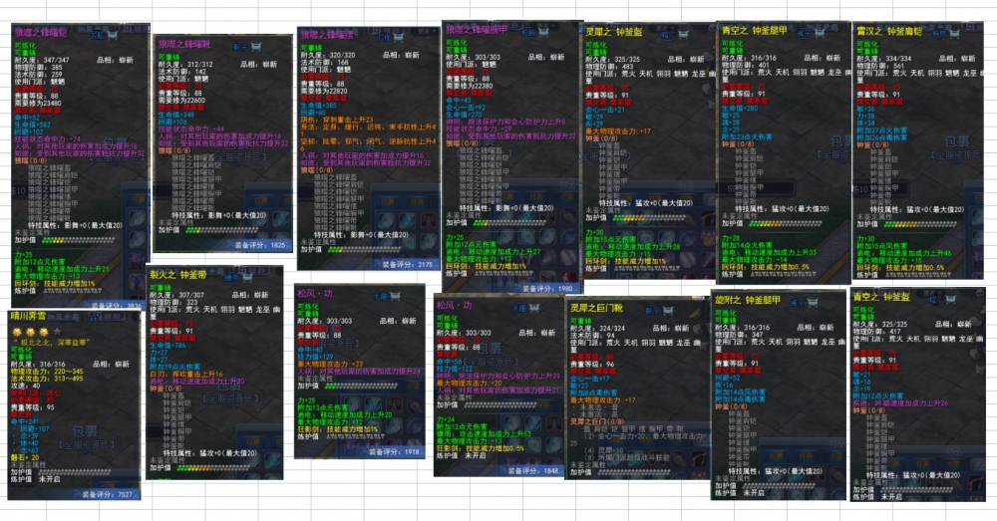Click 附加23点火伤害 in 青空之 钟釜腿甲 tooltip
997x521 pixels.
(747, 136)
